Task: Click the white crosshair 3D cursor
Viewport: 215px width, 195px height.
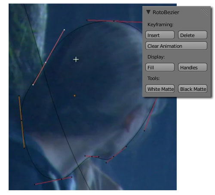Action: click(x=76, y=59)
